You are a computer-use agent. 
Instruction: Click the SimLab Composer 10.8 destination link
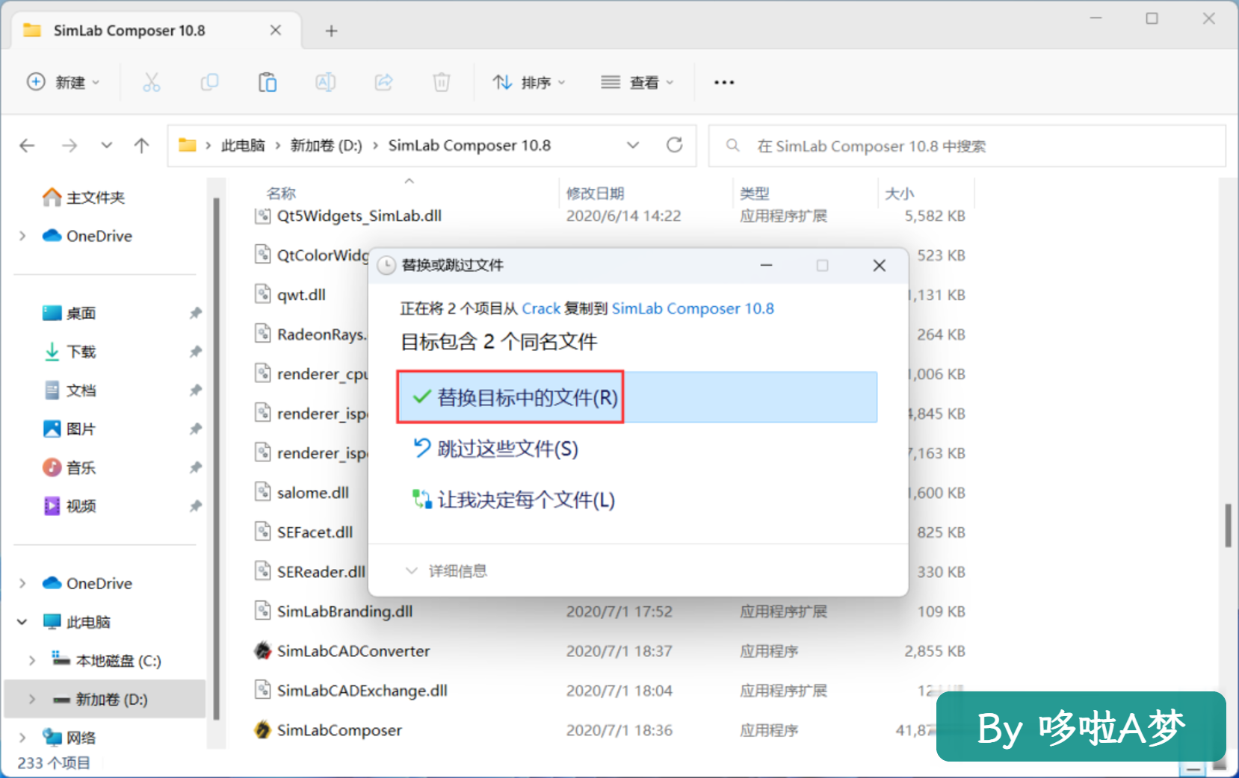pyautogui.click(x=693, y=308)
